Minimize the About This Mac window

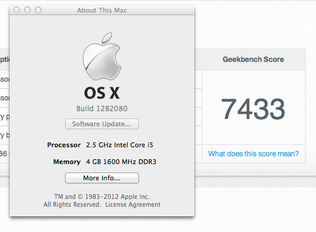pyautogui.click(x=28, y=10)
